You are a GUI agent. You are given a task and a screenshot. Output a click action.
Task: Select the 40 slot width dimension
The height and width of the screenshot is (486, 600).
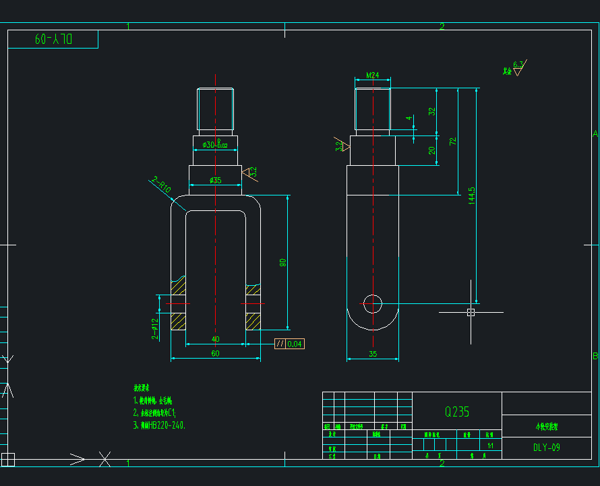point(216,339)
